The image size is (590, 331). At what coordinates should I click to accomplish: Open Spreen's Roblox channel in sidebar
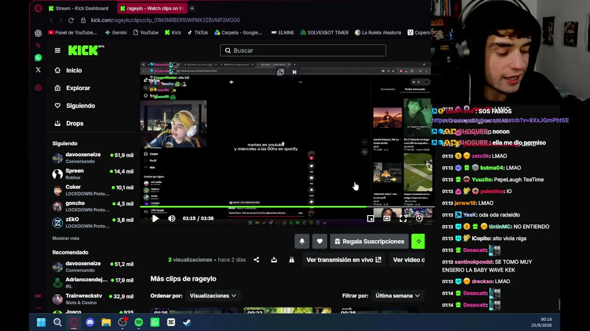pos(93,174)
